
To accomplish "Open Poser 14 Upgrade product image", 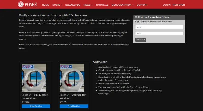I will pos(72,78).
